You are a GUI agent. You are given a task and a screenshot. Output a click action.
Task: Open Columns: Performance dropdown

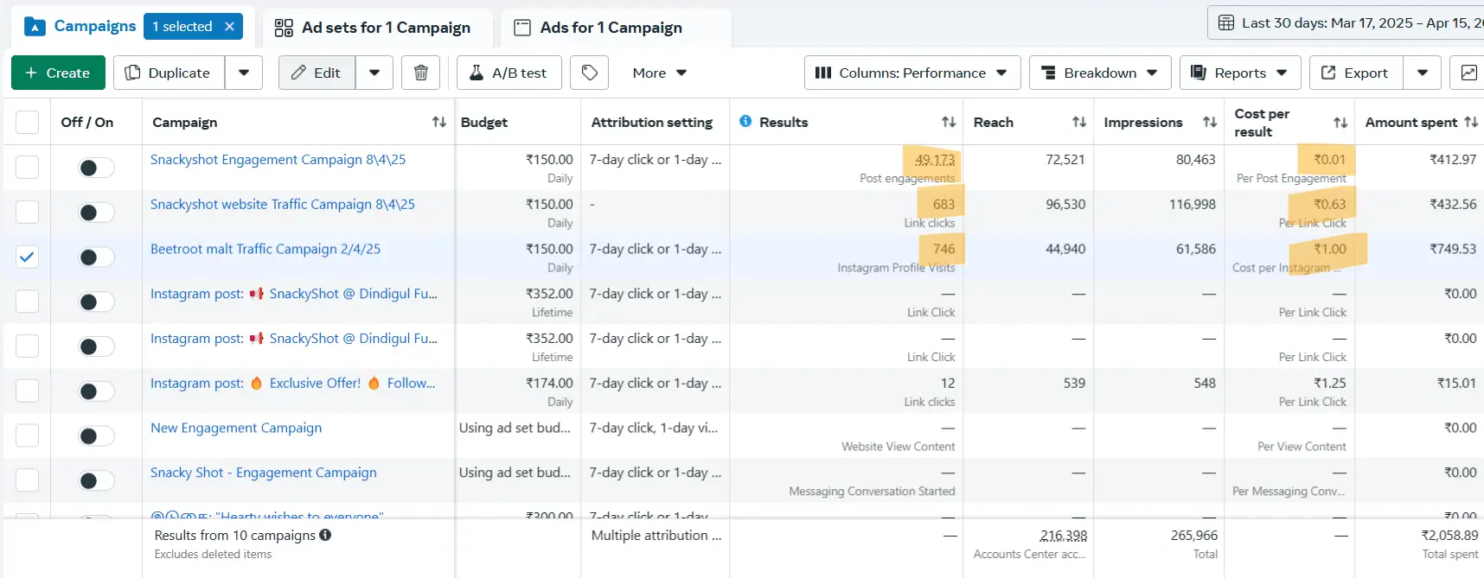[912, 73]
